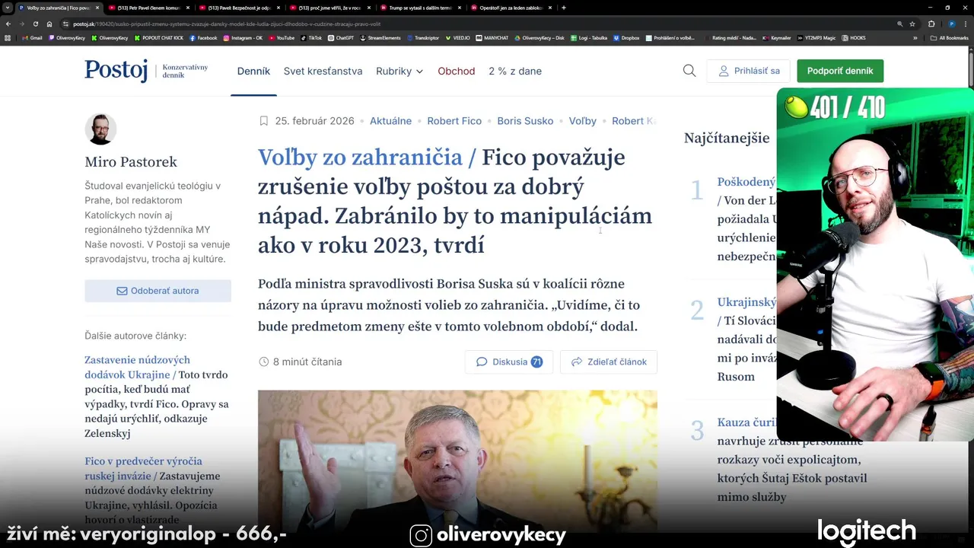The image size is (974, 548).
Task: Open Instagram - OK bookmark
Action: [x=243, y=37]
